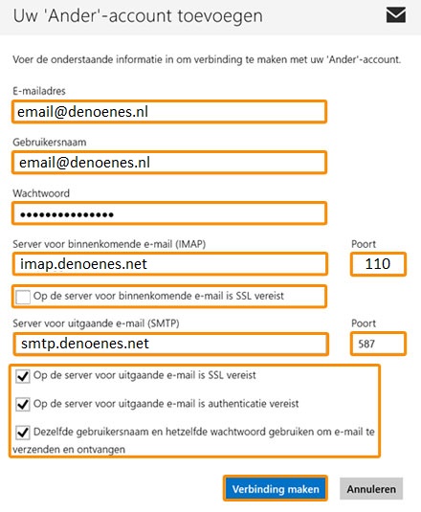Image resolution: width=421 pixels, height=512 pixels.
Task: Select the SMTP port field showing 587
Action: click(378, 344)
